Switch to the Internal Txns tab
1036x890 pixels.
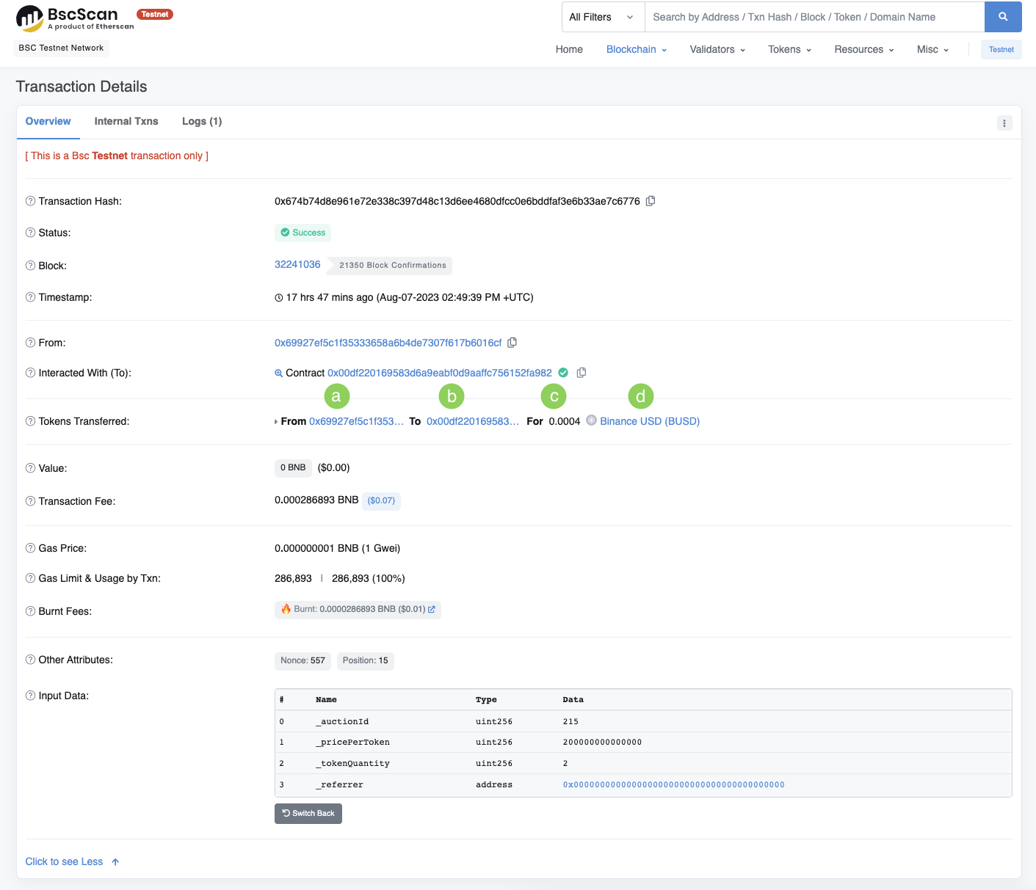126,121
